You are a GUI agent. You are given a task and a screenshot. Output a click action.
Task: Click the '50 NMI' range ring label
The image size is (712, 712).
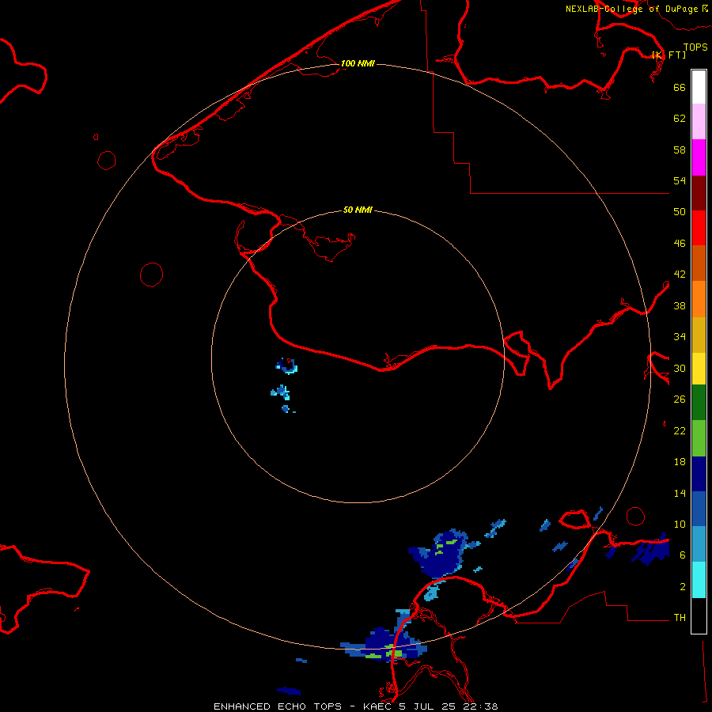[358, 210]
